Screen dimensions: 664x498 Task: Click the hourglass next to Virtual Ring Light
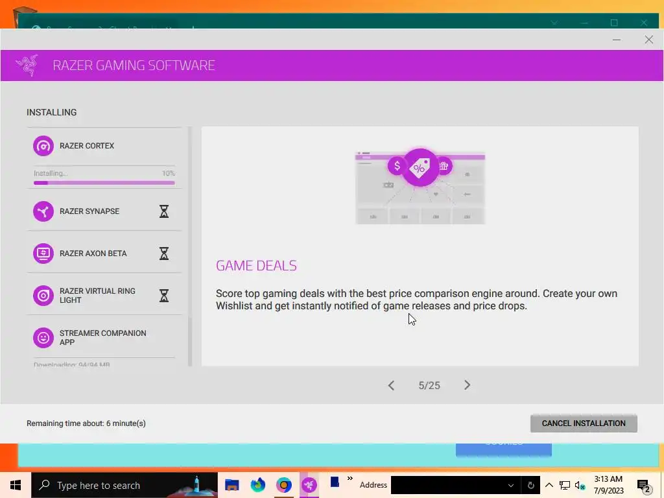click(x=164, y=295)
